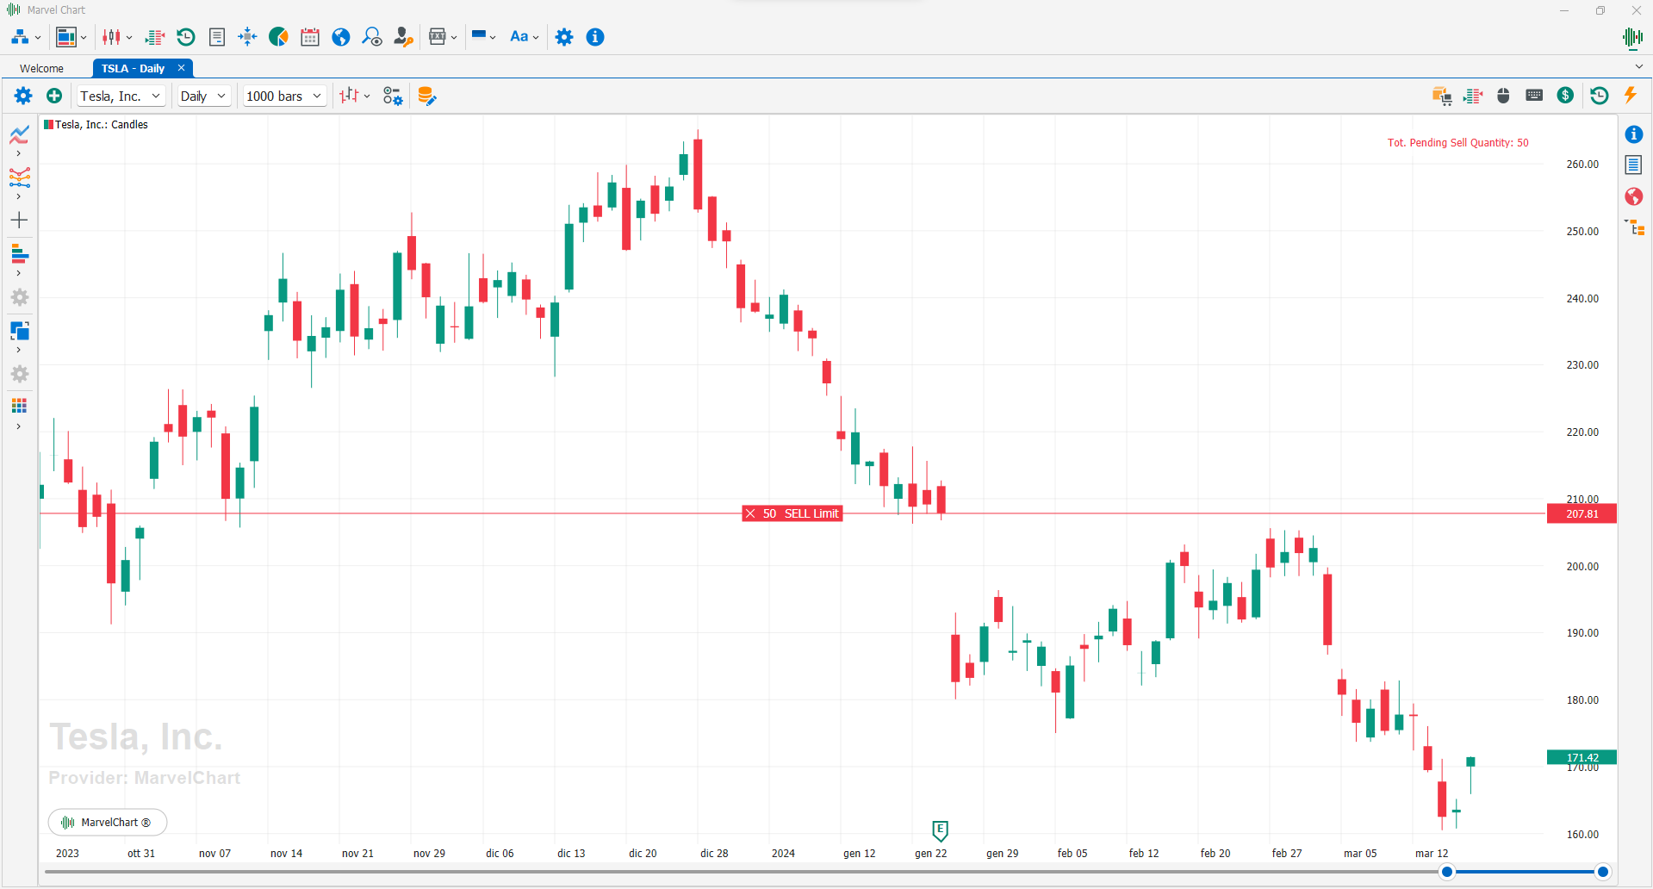Click the pie chart icon in top toolbar
Viewport: 1653px width, 889px height.
278,37
